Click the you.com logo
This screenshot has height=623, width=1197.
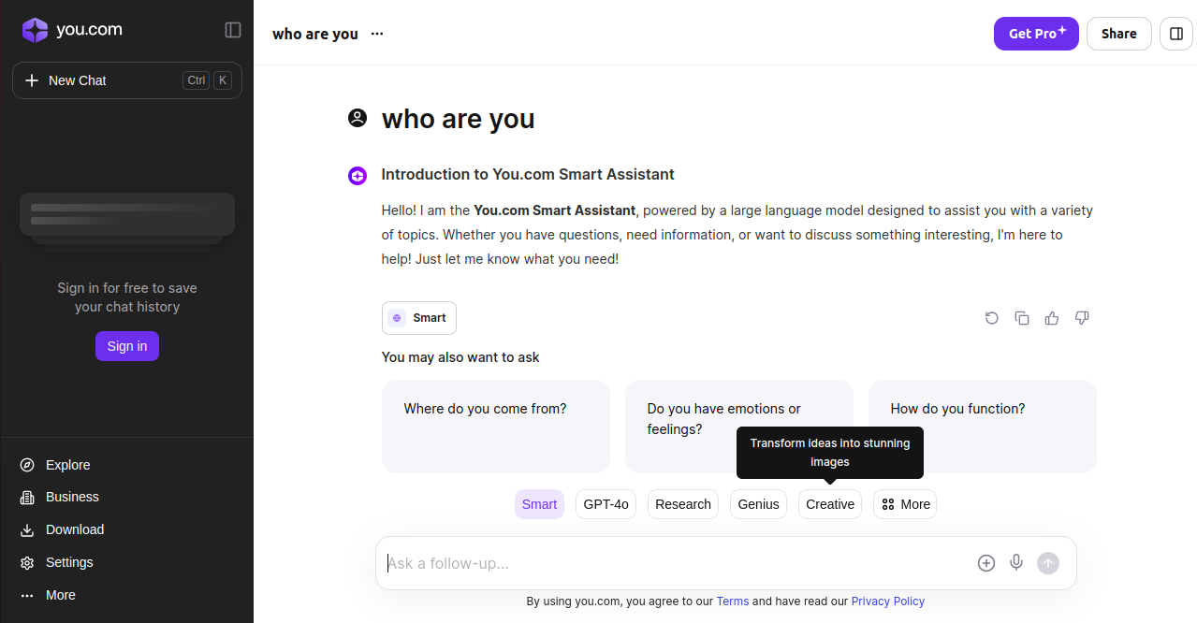pos(72,30)
